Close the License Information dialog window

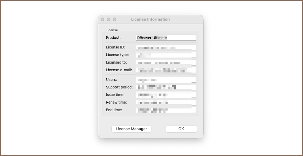[x=103, y=19]
